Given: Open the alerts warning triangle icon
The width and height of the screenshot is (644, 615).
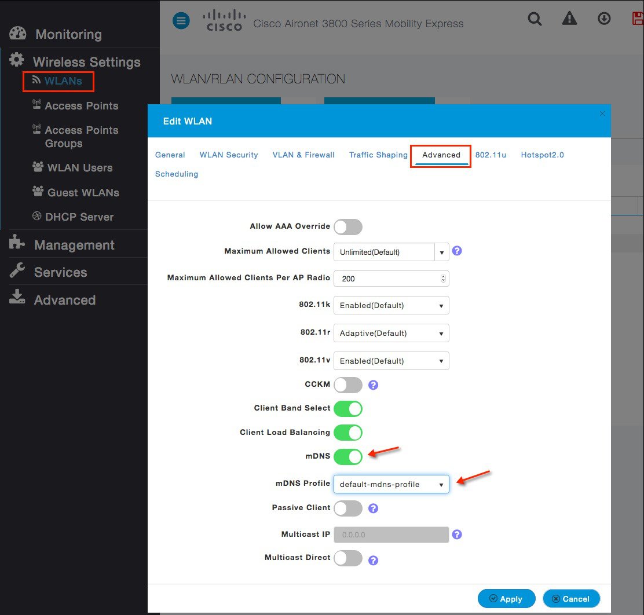Looking at the screenshot, I should pos(569,18).
